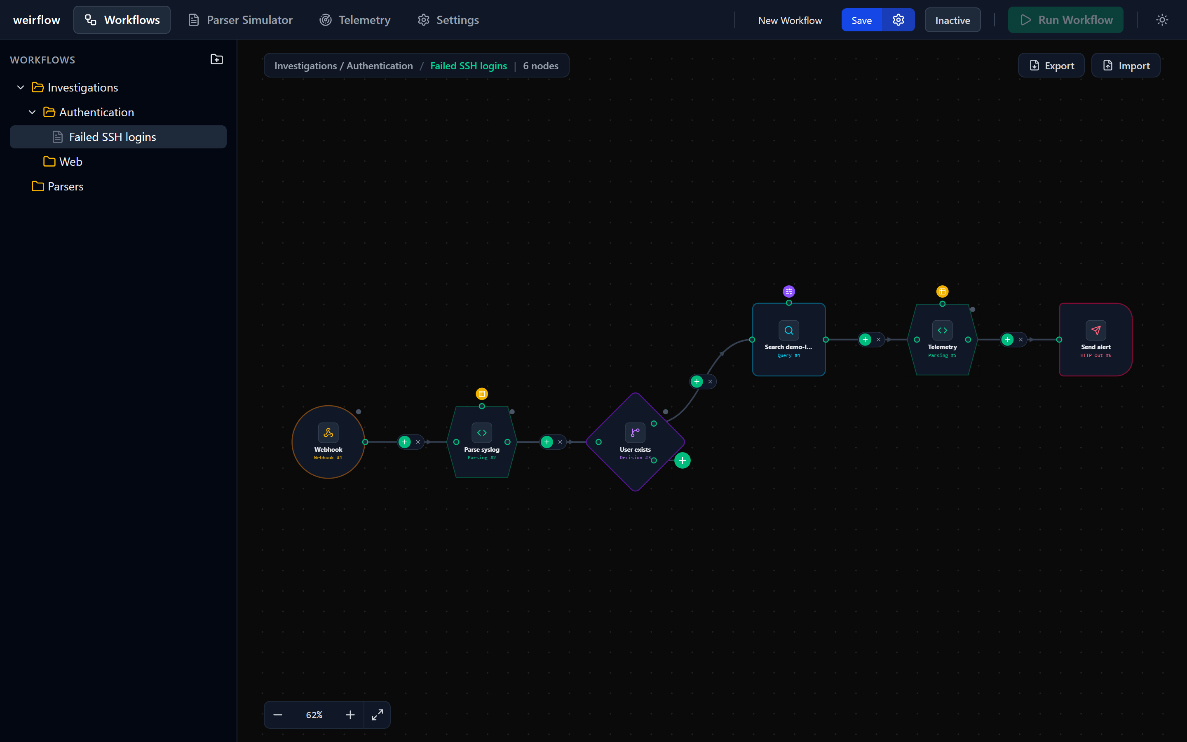Click purple filter badge above Search node
The width and height of the screenshot is (1187, 742).
[x=789, y=291]
